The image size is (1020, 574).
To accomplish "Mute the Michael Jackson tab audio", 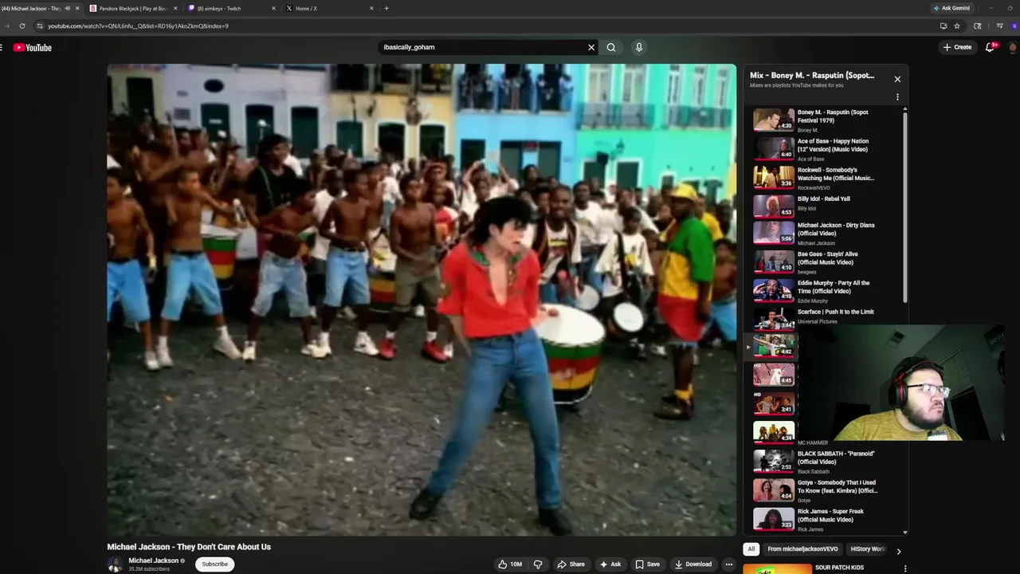I will pyautogui.click(x=67, y=8).
